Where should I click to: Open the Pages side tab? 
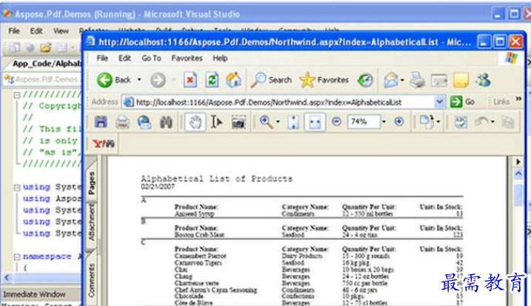[91, 183]
